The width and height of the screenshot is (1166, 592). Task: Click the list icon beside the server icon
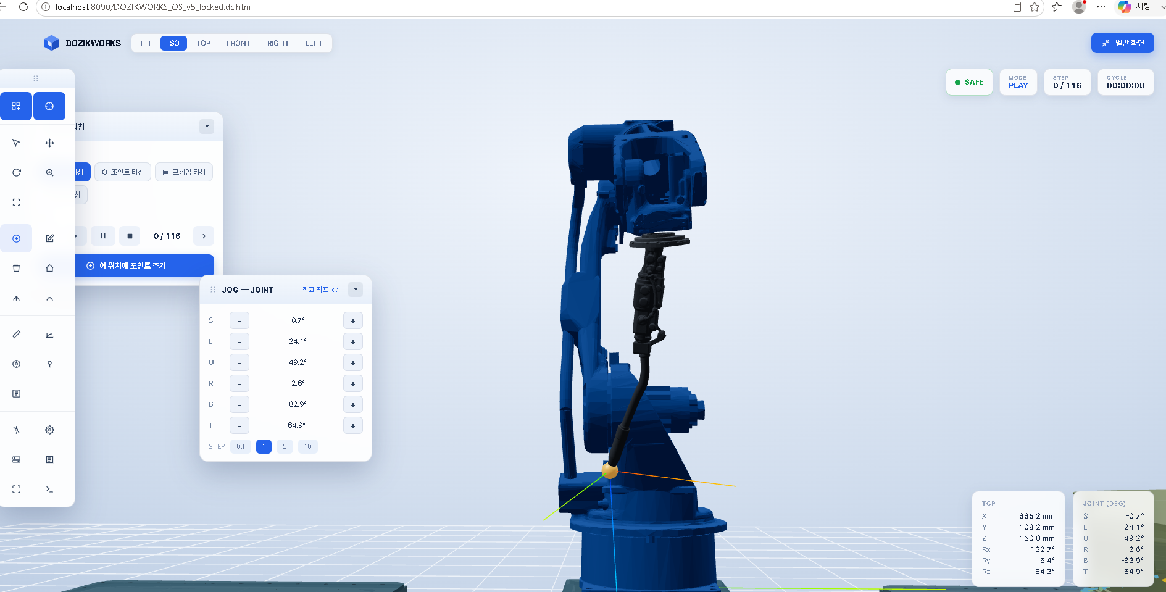click(50, 460)
